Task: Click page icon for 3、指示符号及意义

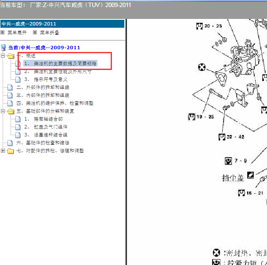Action: click(18, 80)
